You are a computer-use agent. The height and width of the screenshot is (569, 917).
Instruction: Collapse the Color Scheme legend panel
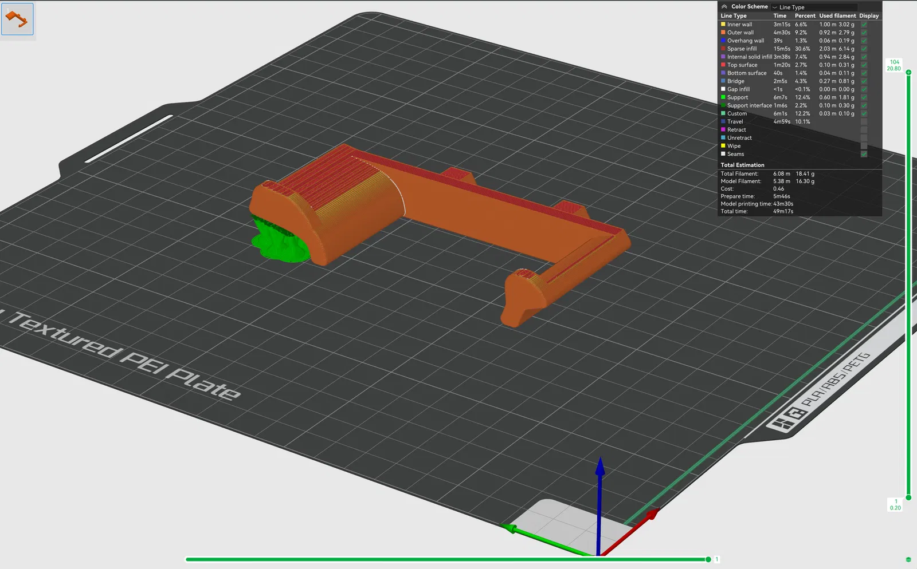click(724, 7)
